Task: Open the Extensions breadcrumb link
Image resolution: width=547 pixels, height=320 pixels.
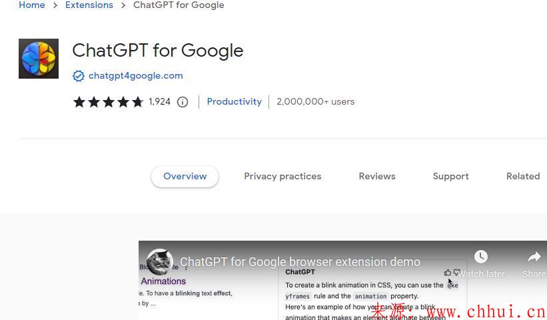Action: [89, 5]
